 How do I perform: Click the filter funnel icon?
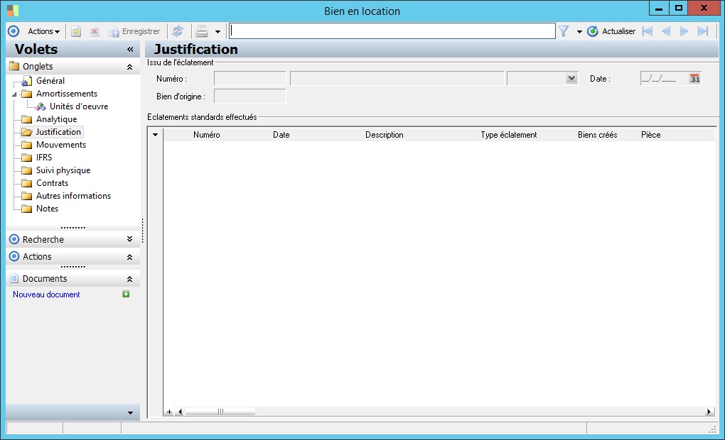point(563,31)
